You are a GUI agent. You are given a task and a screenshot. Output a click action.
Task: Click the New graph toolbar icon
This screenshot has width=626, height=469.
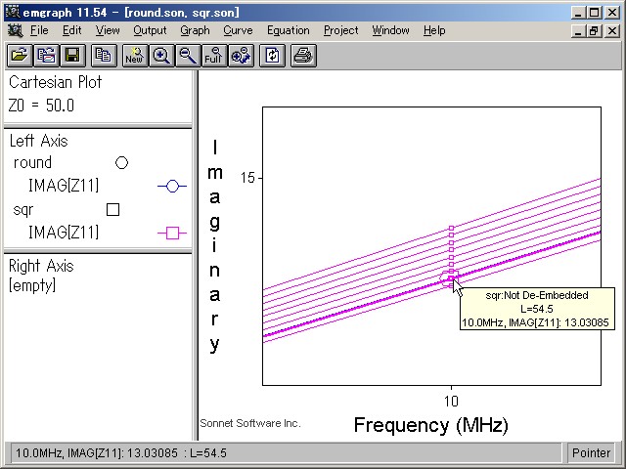point(135,56)
